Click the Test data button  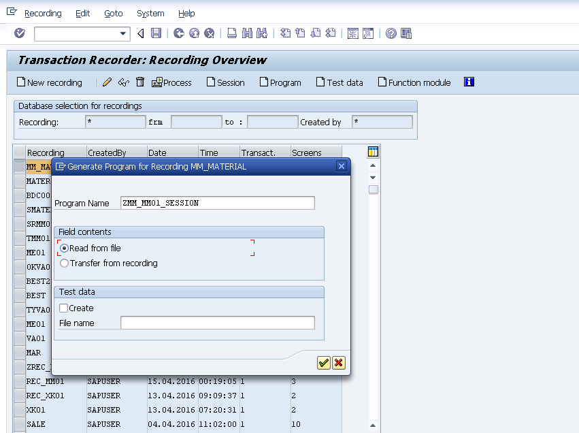pos(339,82)
